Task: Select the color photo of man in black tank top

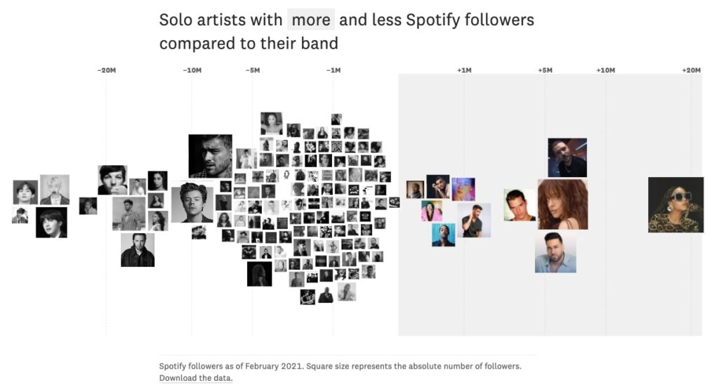Action: click(x=474, y=221)
